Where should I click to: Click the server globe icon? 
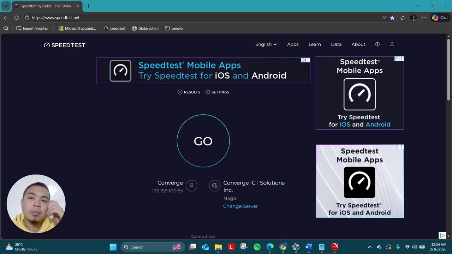pos(215,186)
